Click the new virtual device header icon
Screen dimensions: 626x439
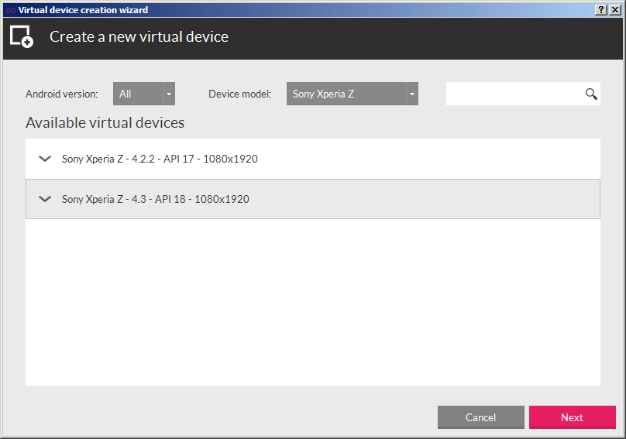22,36
